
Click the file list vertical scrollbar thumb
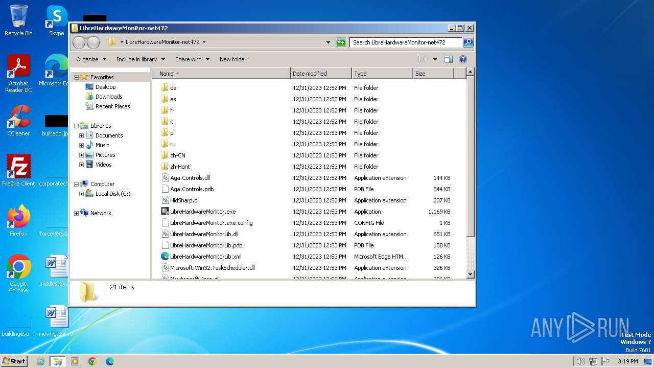(471, 157)
